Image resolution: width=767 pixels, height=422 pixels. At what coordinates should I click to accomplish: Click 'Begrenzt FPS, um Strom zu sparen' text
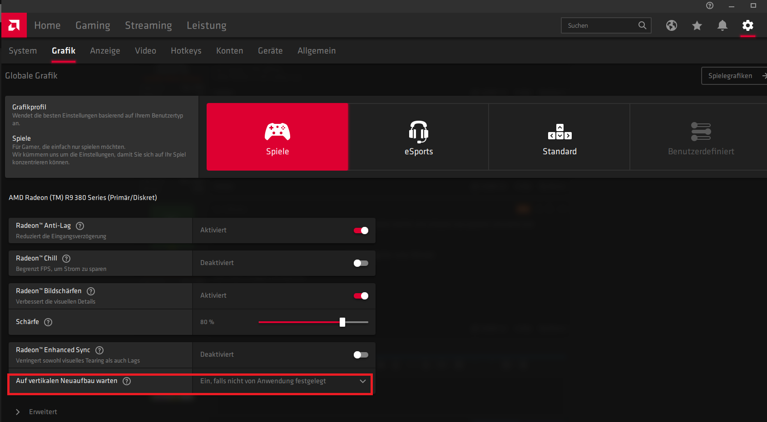pyautogui.click(x=61, y=269)
